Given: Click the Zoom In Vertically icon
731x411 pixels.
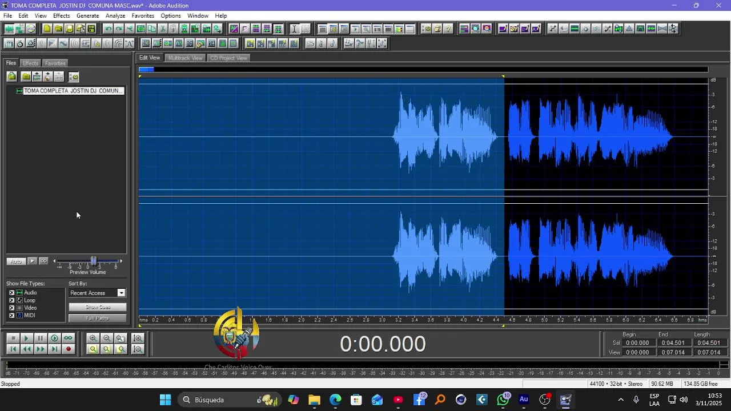Looking at the screenshot, I should tap(138, 338).
